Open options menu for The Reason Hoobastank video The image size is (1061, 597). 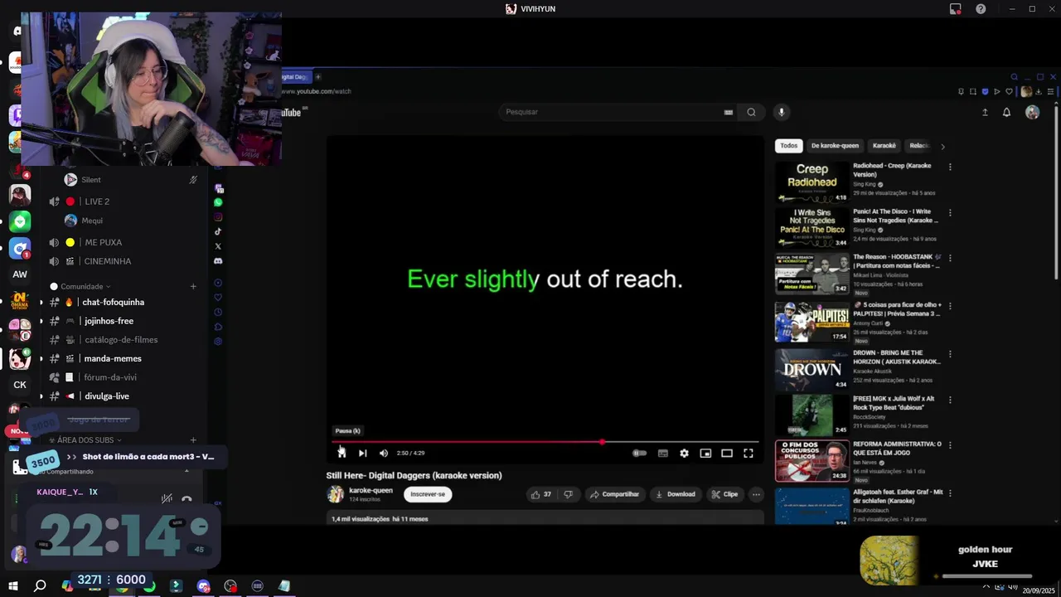950,259
